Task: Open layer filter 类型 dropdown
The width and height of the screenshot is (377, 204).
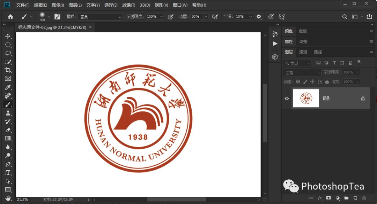Action: 297,63
